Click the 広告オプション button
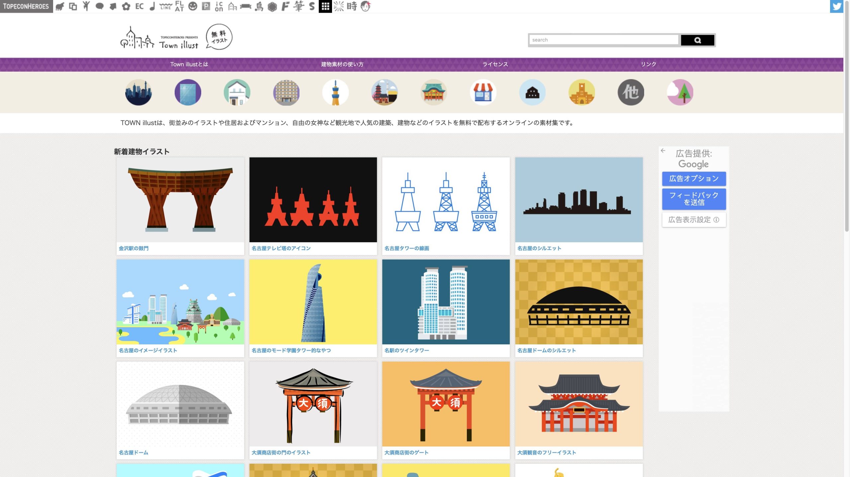 pyautogui.click(x=694, y=179)
